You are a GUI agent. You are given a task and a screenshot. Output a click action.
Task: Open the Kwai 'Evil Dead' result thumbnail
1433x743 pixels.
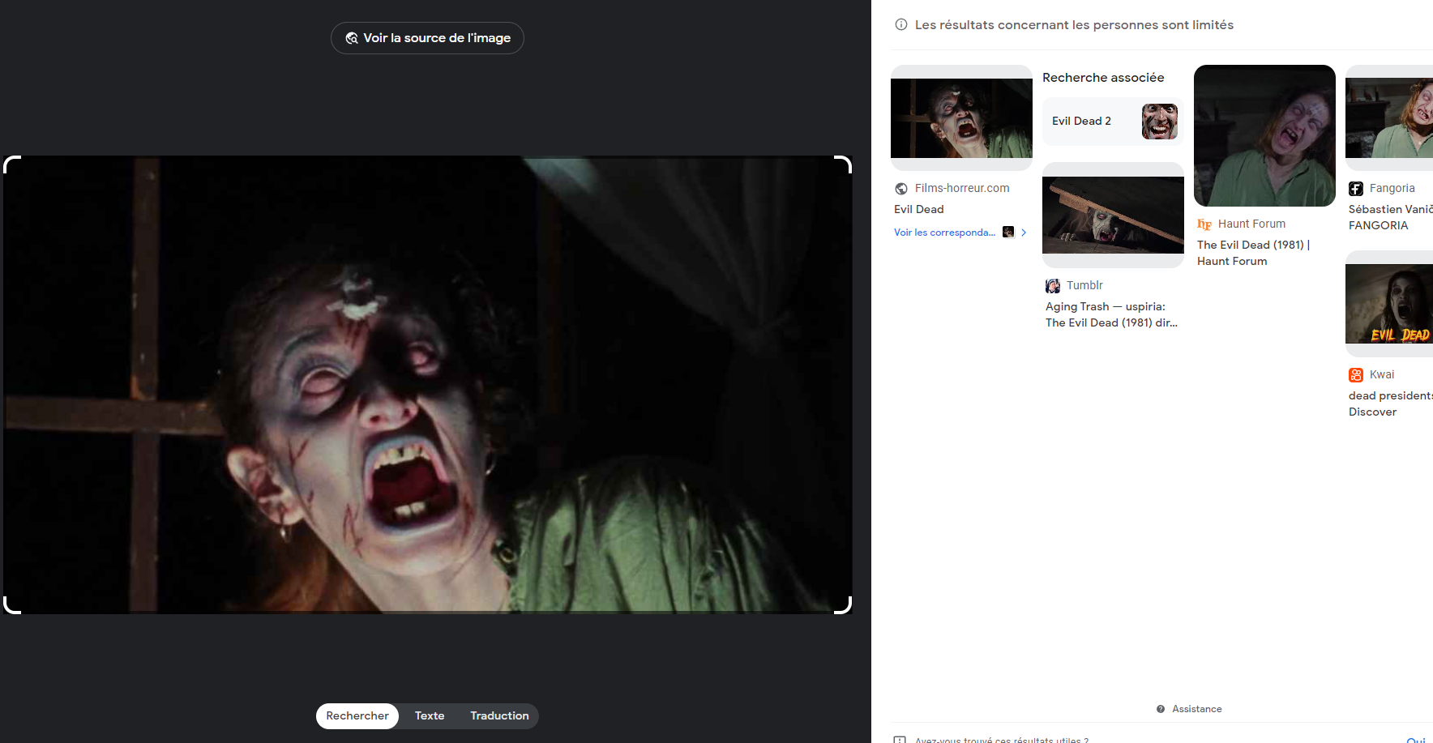click(x=1389, y=304)
